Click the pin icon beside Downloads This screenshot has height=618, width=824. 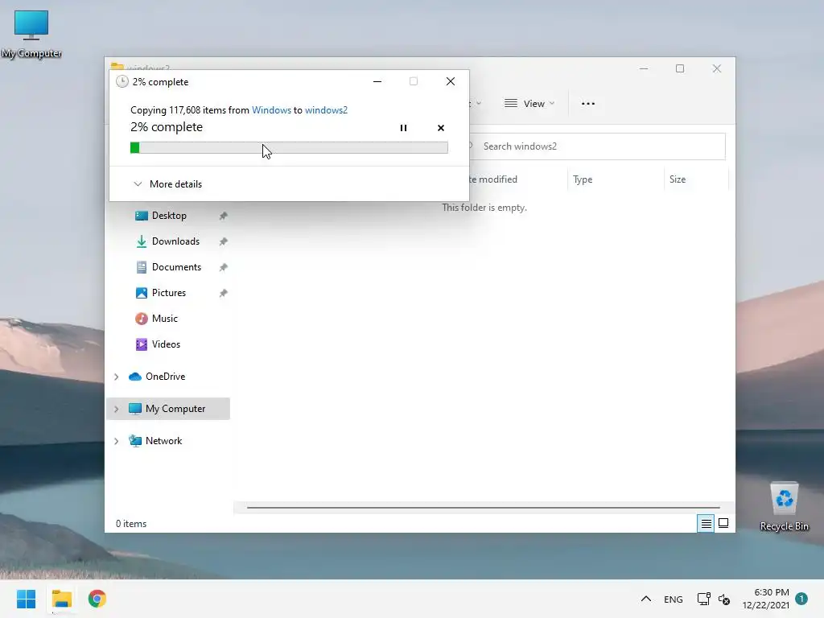(224, 241)
